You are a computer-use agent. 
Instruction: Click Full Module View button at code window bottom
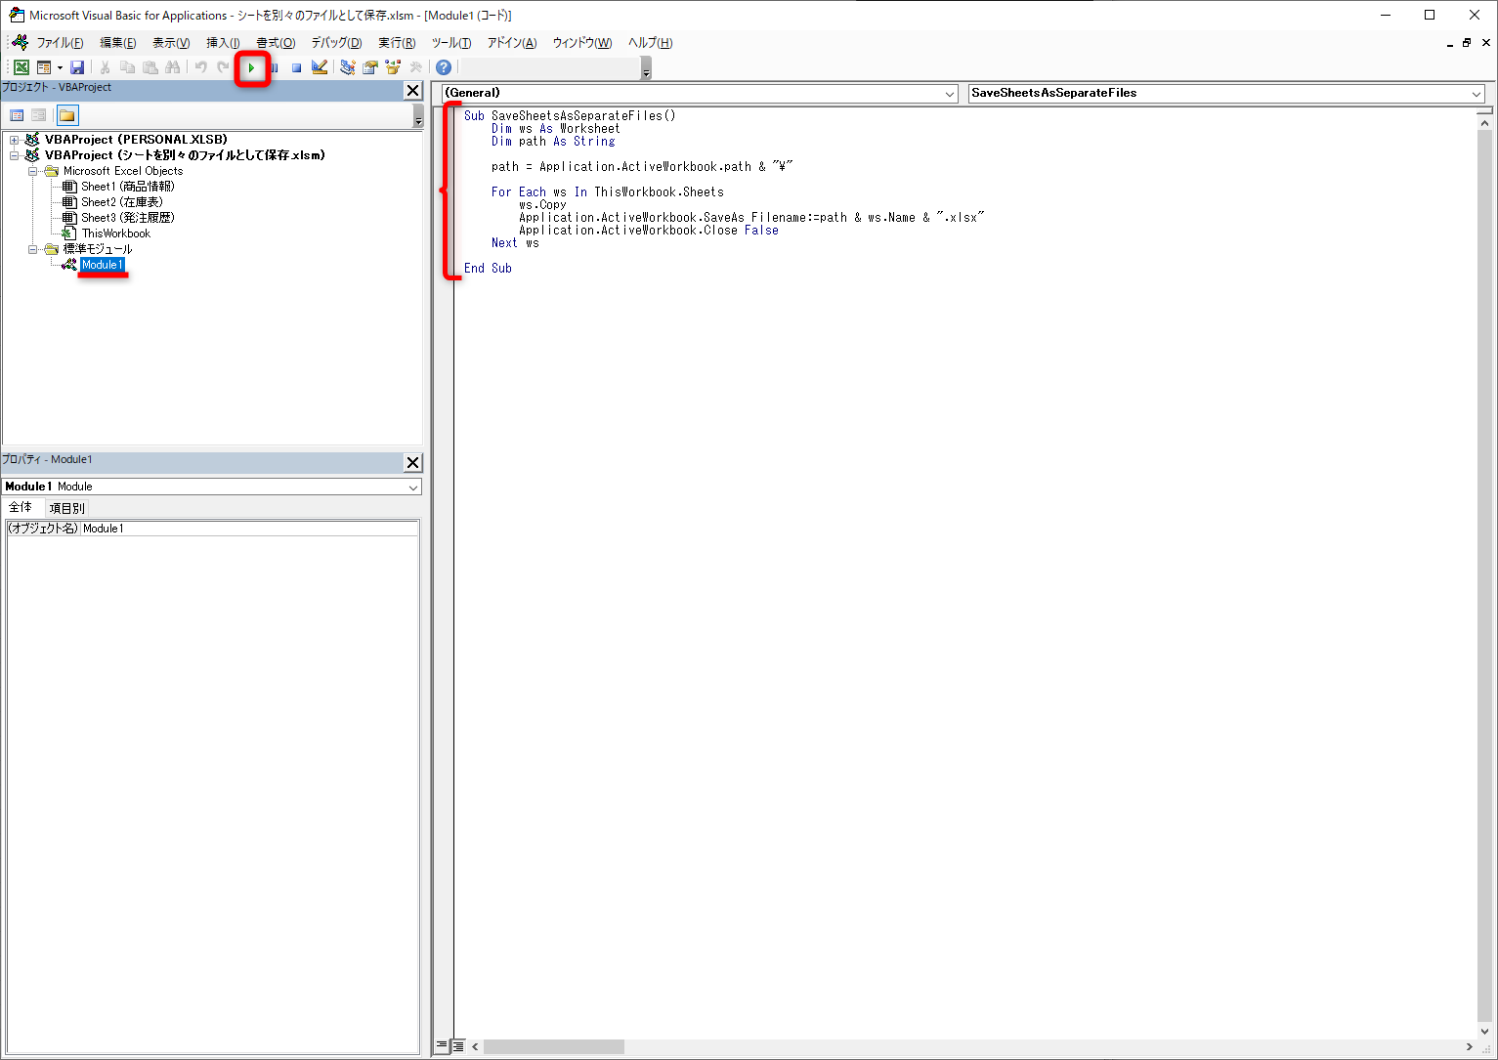click(x=457, y=1046)
